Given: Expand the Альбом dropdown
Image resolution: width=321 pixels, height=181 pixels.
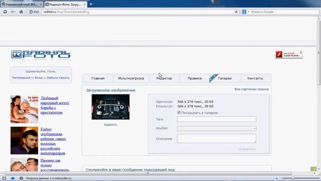Looking at the screenshot, I should point(217,129).
